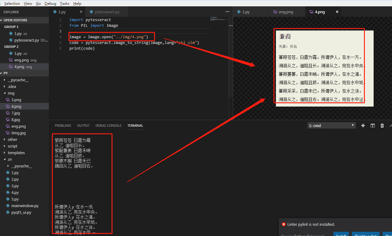Kill the terminal with the trash icon
The width and height of the screenshot is (392, 236).
382,126
